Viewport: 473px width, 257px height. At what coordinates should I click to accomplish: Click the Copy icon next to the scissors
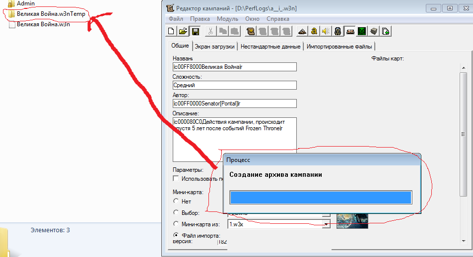tap(223, 31)
